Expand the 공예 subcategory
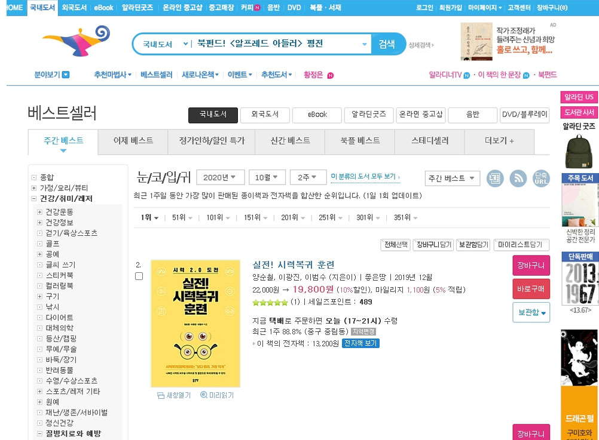 click(x=39, y=254)
